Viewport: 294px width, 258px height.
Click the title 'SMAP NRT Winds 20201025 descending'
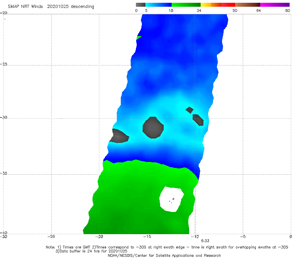51,7
